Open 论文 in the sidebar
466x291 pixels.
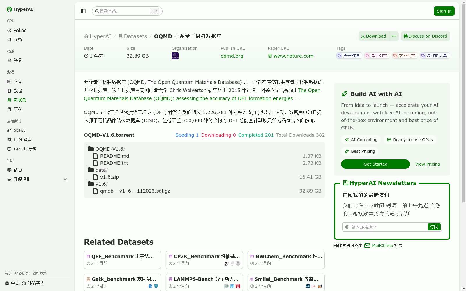tap(18, 81)
